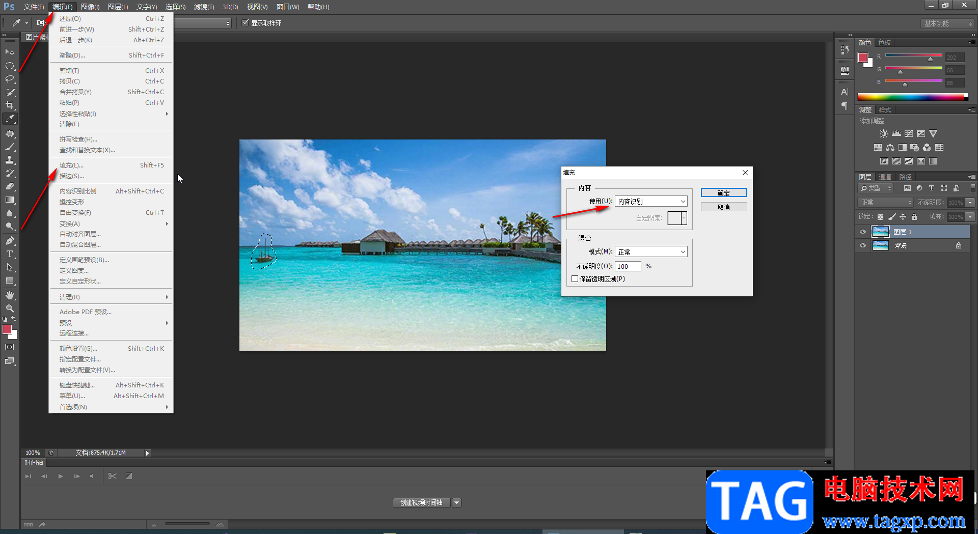Open the Paragraph panel icon
Screen dimensions: 978x534
pyautogui.click(x=845, y=106)
